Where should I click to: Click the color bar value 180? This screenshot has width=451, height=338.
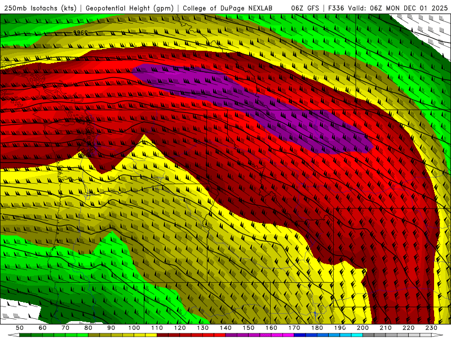click(317, 328)
